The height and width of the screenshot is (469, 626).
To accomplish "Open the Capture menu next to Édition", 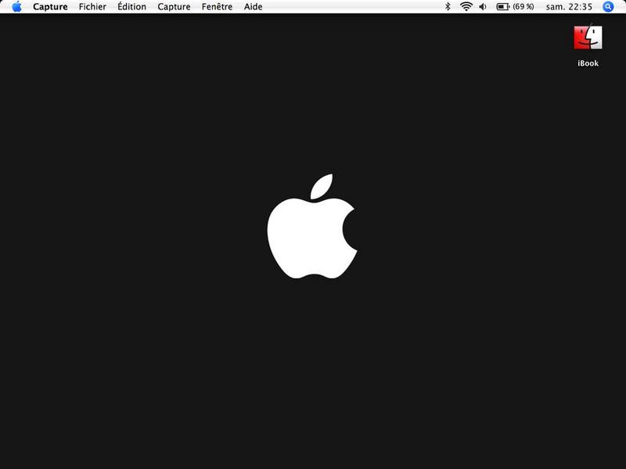I will coord(174,7).
